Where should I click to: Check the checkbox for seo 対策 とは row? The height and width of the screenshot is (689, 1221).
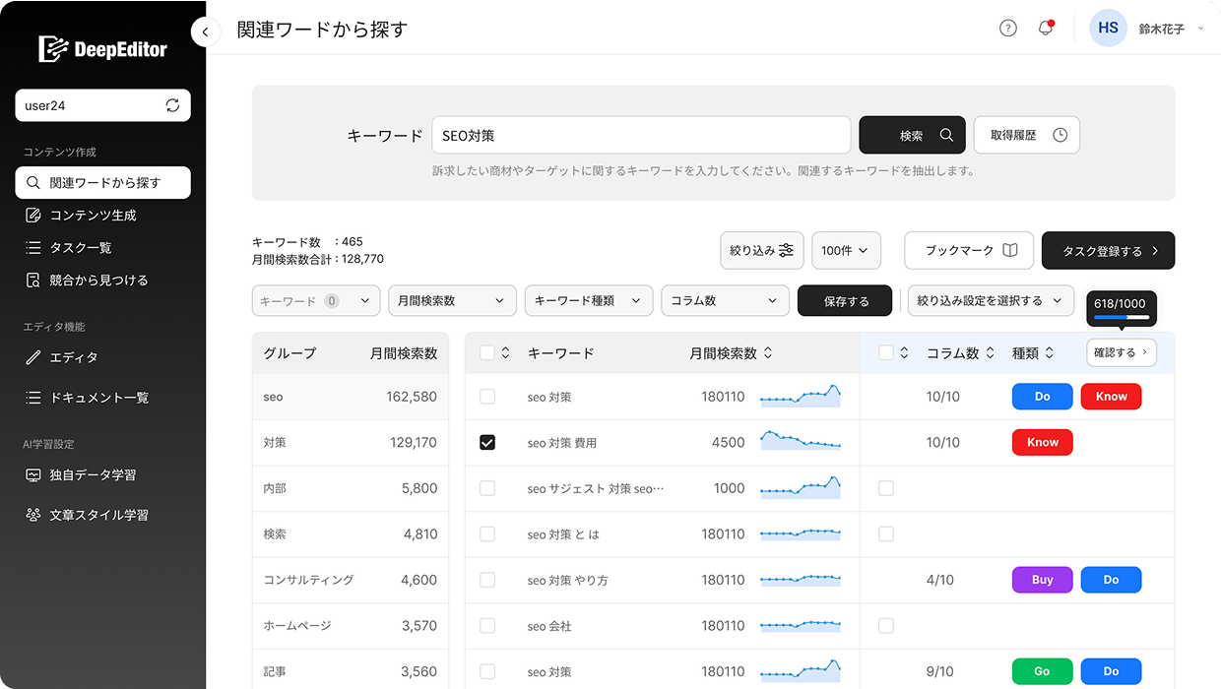click(x=486, y=533)
